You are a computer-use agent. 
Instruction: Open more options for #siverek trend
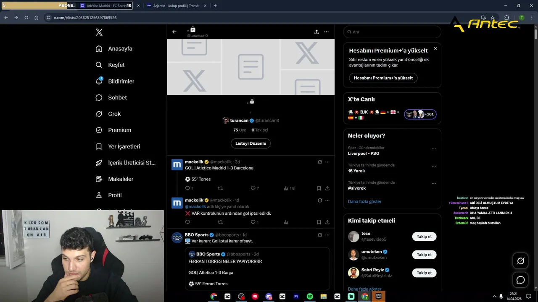click(x=434, y=184)
